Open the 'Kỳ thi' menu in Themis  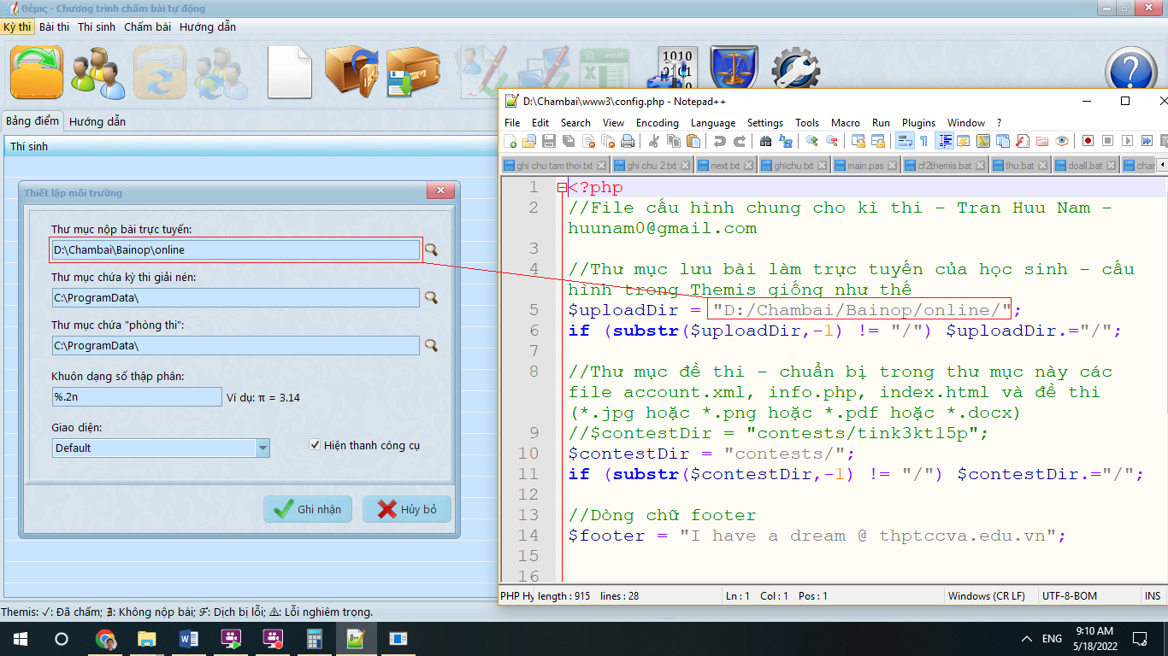coord(17,26)
